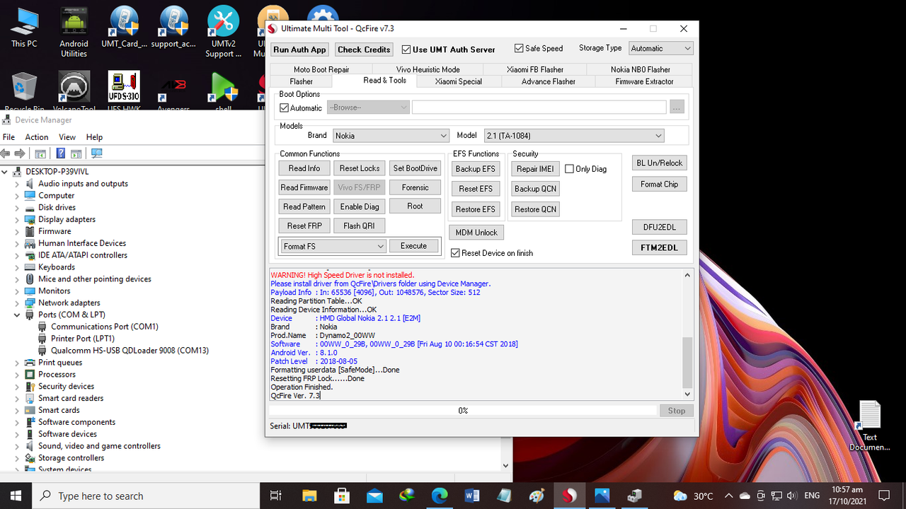Open This PC desktop icon

click(x=24, y=28)
